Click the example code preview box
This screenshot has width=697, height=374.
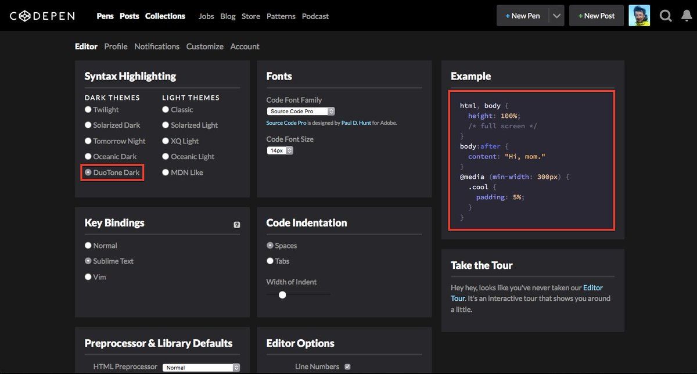[531, 160]
